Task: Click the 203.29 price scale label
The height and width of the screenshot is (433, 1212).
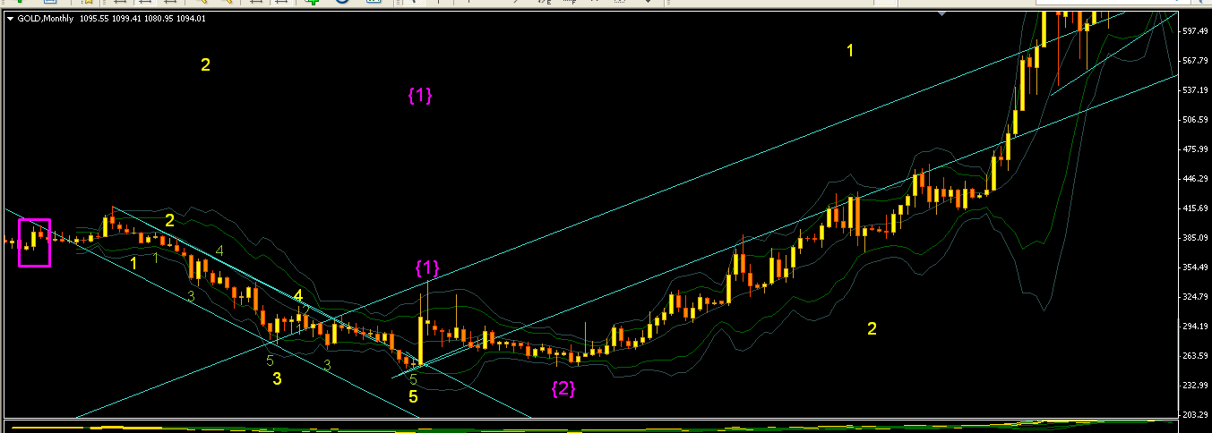Action: pyautogui.click(x=1196, y=415)
